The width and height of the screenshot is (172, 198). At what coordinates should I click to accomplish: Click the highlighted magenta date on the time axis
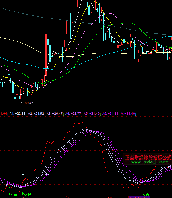point(139,197)
